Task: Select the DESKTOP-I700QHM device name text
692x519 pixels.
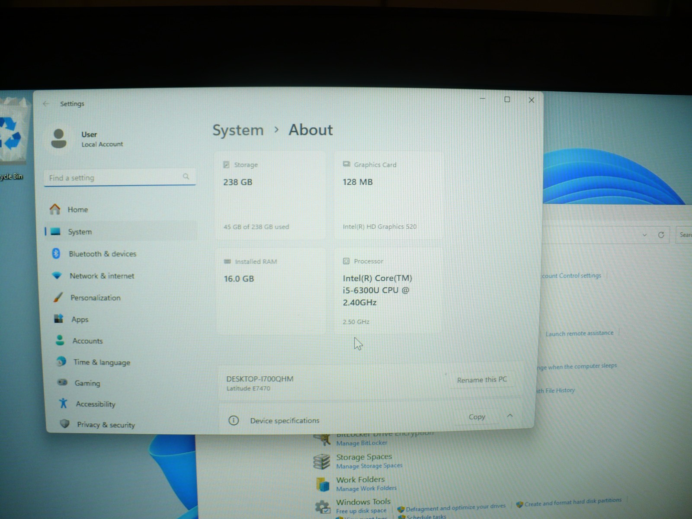Action: coord(259,379)
